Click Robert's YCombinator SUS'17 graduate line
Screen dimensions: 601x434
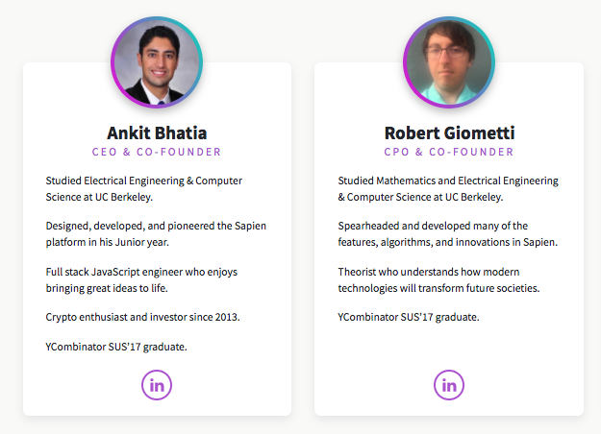(409, 317)
